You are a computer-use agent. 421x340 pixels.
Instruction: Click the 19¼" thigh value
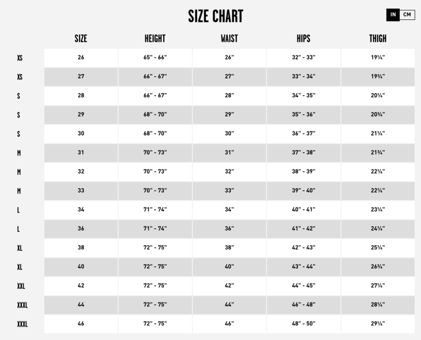[x=378, y=58]
